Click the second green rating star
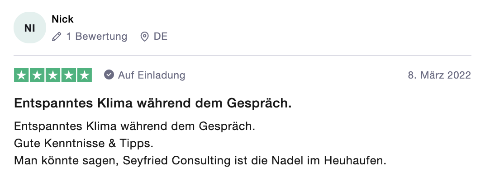 tap(37, 75)
